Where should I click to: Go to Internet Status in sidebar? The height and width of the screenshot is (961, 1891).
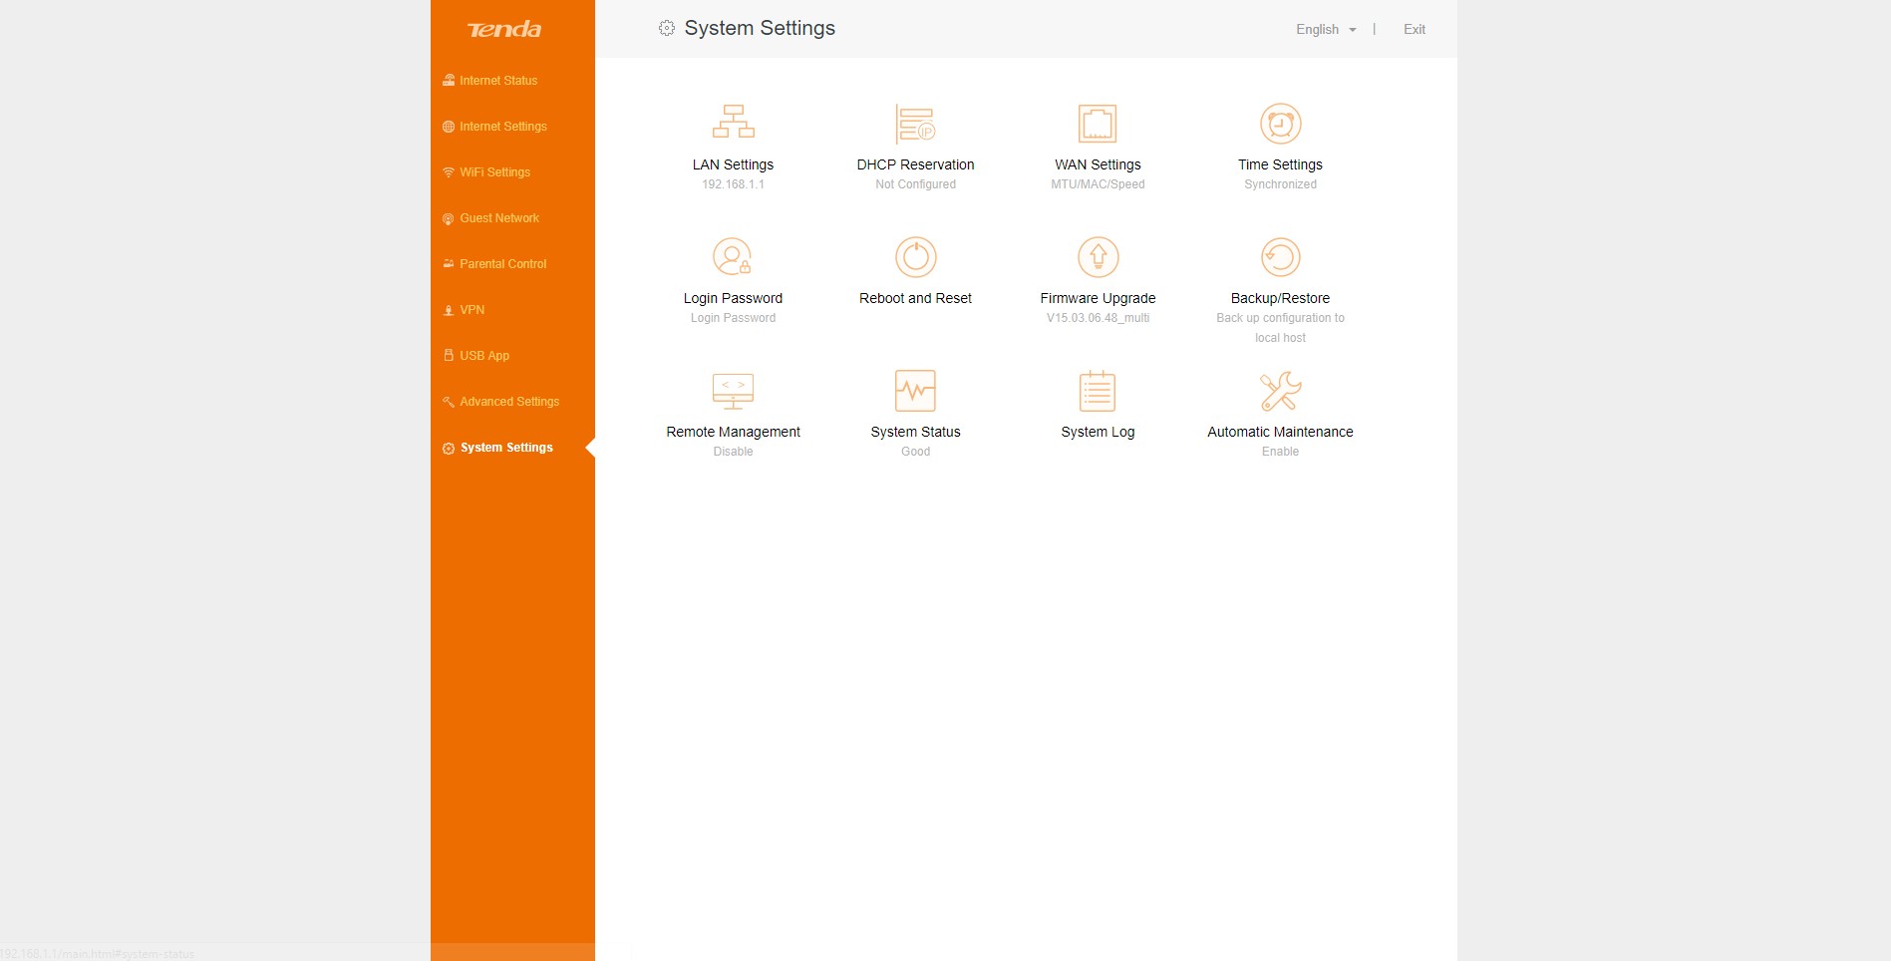pyautogui.click(x=498, y=81)
